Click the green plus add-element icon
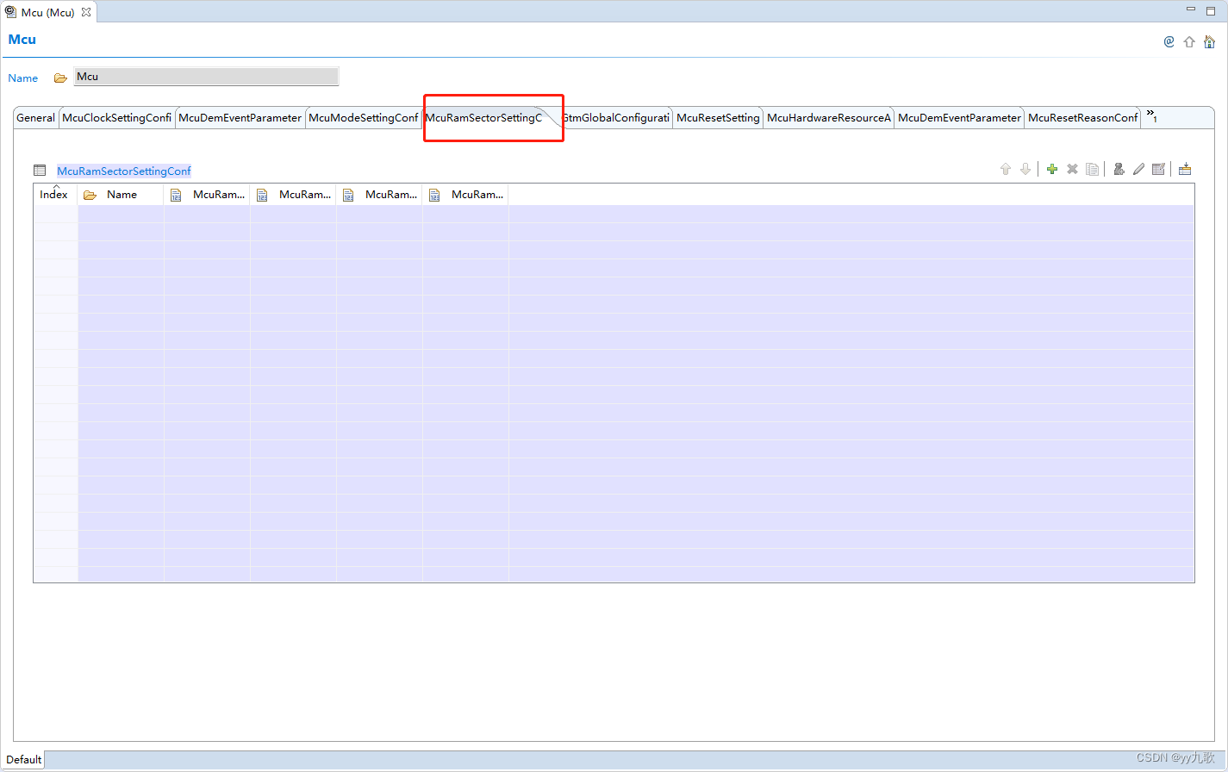Viewport: 1228px width, 772px height. click(x=1051, y=169)
